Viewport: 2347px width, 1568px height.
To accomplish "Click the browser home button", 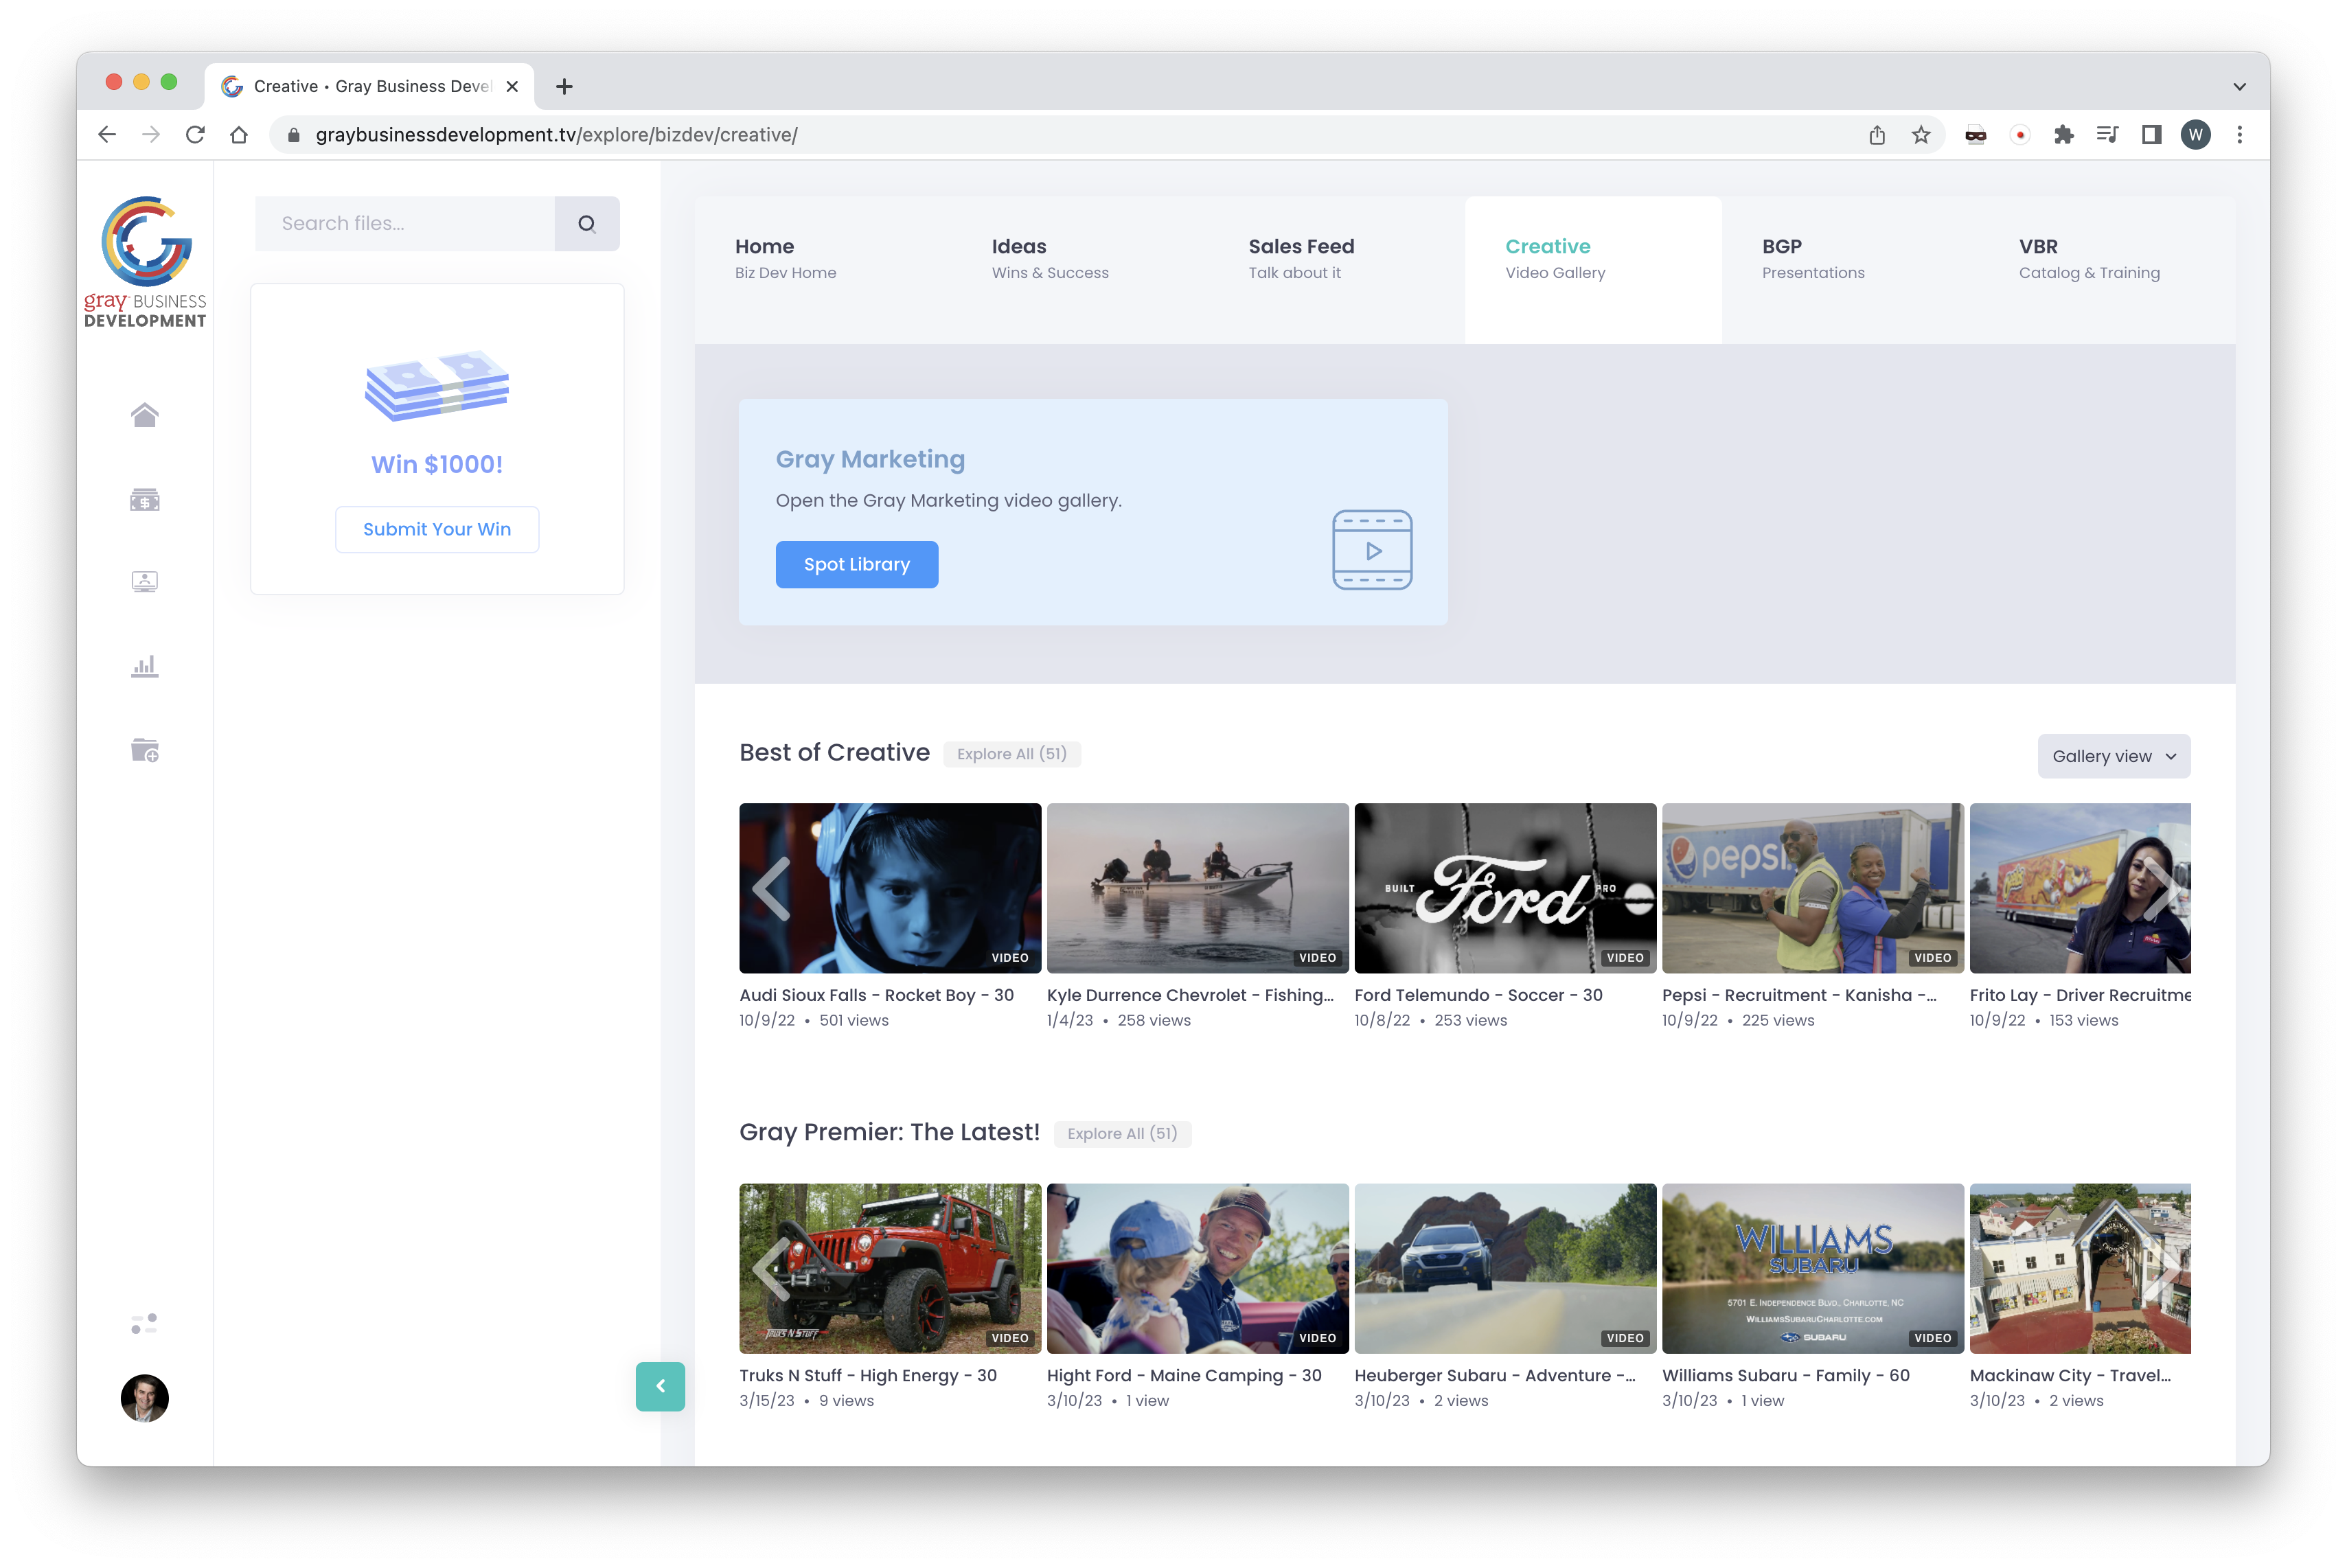I will coord(239,135).
